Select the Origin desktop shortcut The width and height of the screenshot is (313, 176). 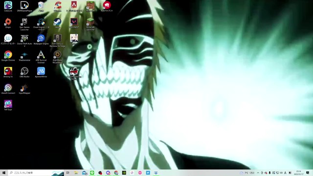8,23
